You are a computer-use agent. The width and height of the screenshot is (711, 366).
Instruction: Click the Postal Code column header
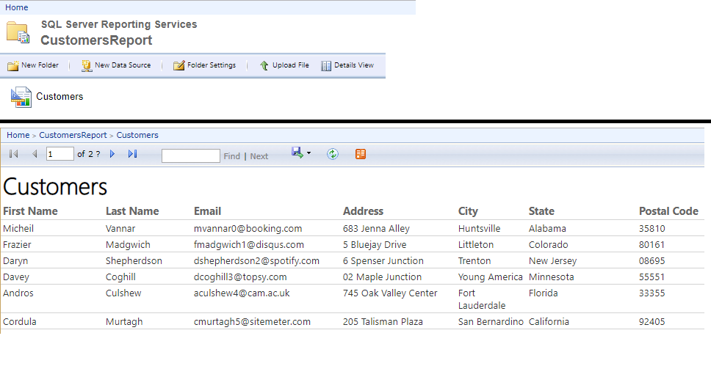(669, 211)
